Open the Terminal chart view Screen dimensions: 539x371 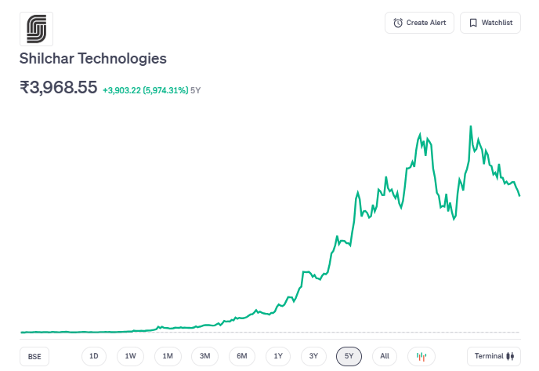(493, 356)
